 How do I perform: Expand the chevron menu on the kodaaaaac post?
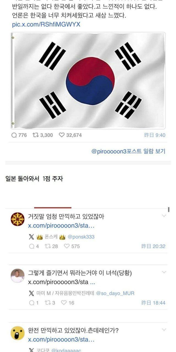pyautogui.click(x=164, y=329)
